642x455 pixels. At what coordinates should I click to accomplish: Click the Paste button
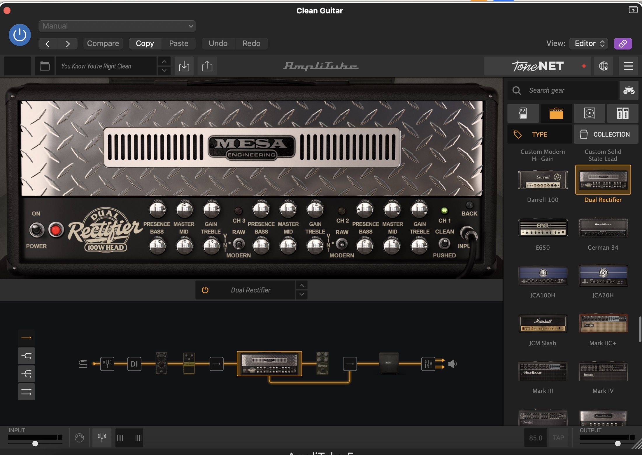click(179, 44)
